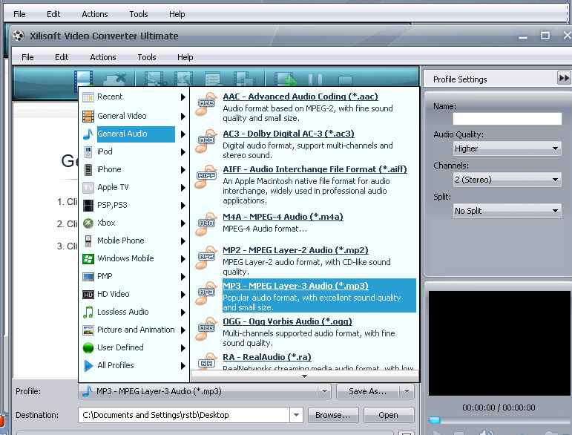Open the Profile combo box arrow
This screenshot has height=435, width=572.
pyautogui.click(x=324, y=391)
